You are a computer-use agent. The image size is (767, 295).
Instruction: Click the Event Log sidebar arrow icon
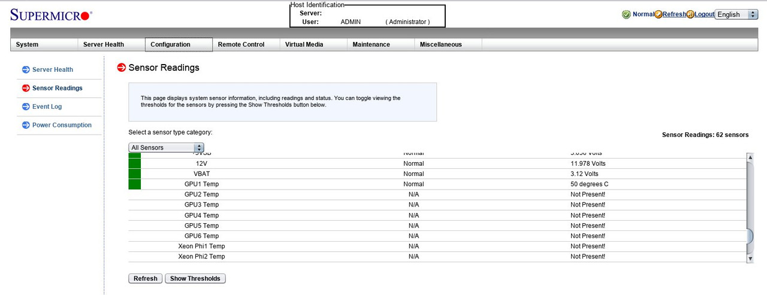(26, 107)
